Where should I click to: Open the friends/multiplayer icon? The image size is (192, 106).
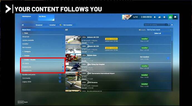pyautogui.click(x=159, y=17)
